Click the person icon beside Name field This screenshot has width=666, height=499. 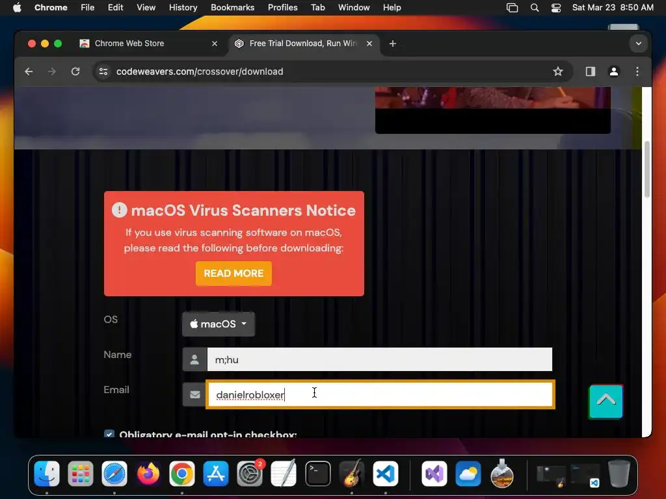point(194,359)
